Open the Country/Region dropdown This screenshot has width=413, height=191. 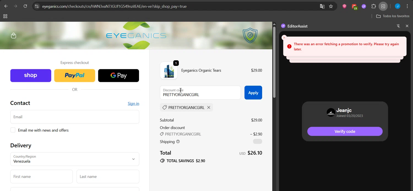coord(75,159)
